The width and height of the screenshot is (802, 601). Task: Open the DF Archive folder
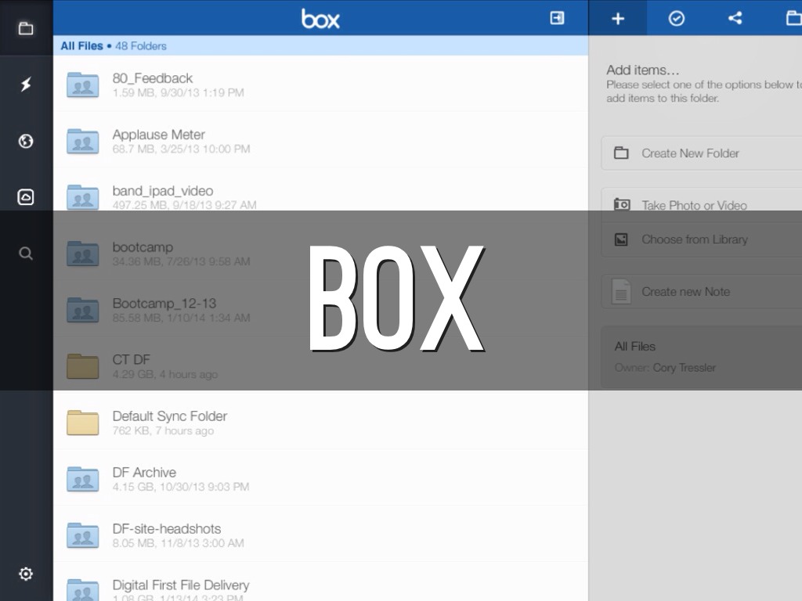tap(144, 473)
